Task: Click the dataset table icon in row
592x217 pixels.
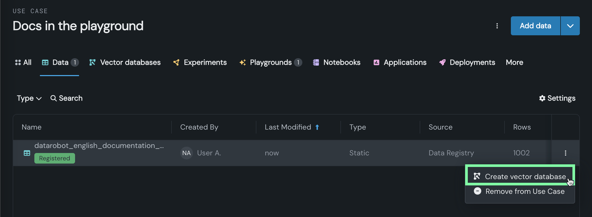Action: coord(27,153)
